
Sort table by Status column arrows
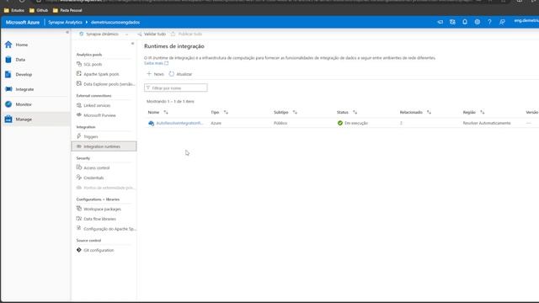355,112
